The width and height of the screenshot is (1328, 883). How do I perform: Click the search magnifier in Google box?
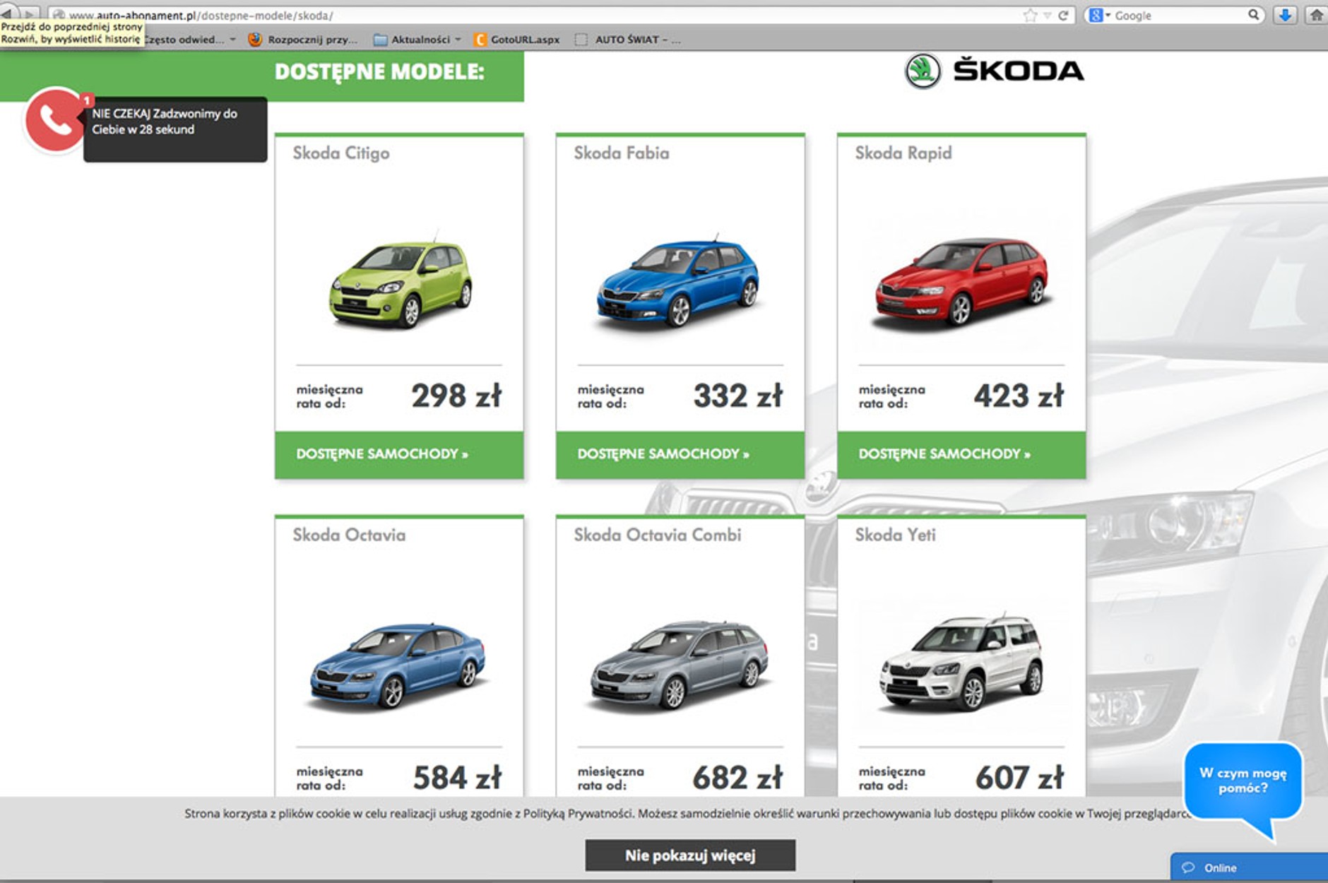pos(1253,15)
